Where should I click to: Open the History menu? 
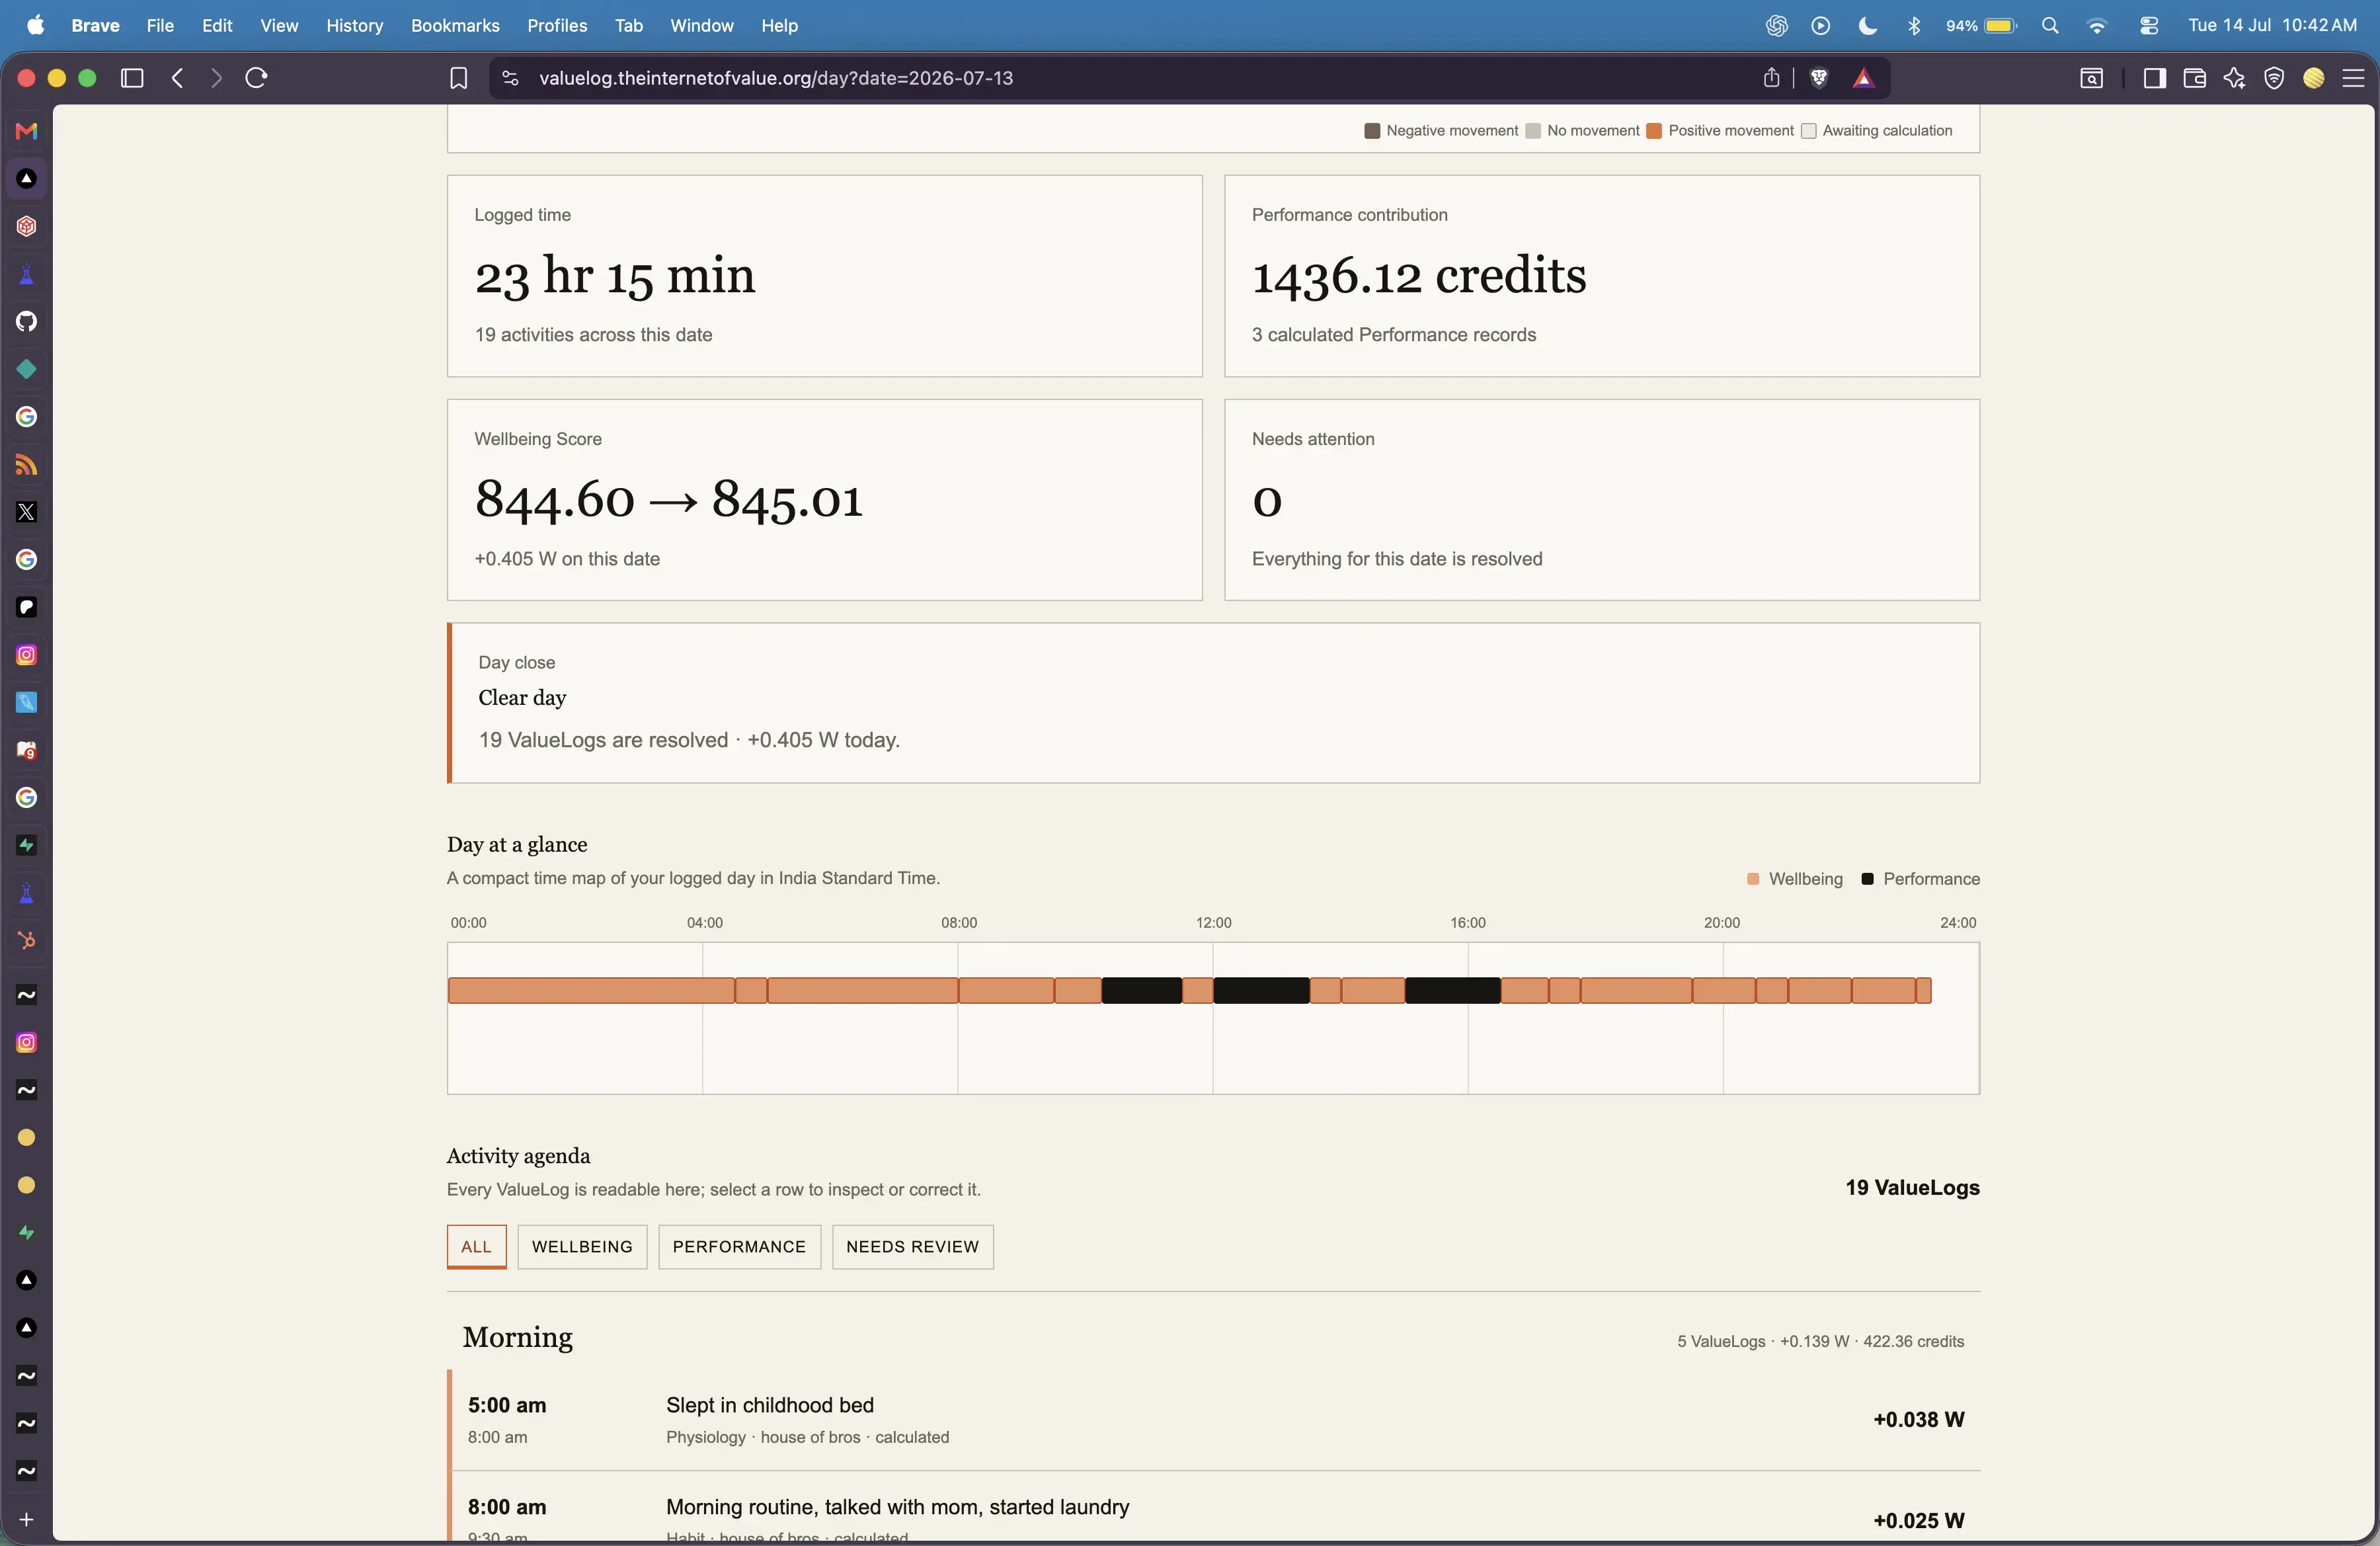click(355, 26)
